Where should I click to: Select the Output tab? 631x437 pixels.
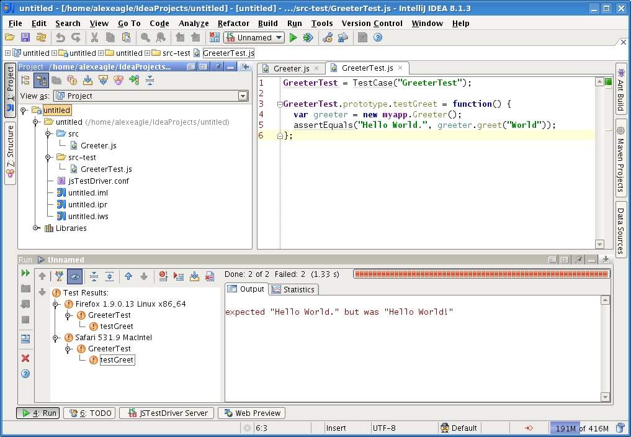[x=246, y=289]
